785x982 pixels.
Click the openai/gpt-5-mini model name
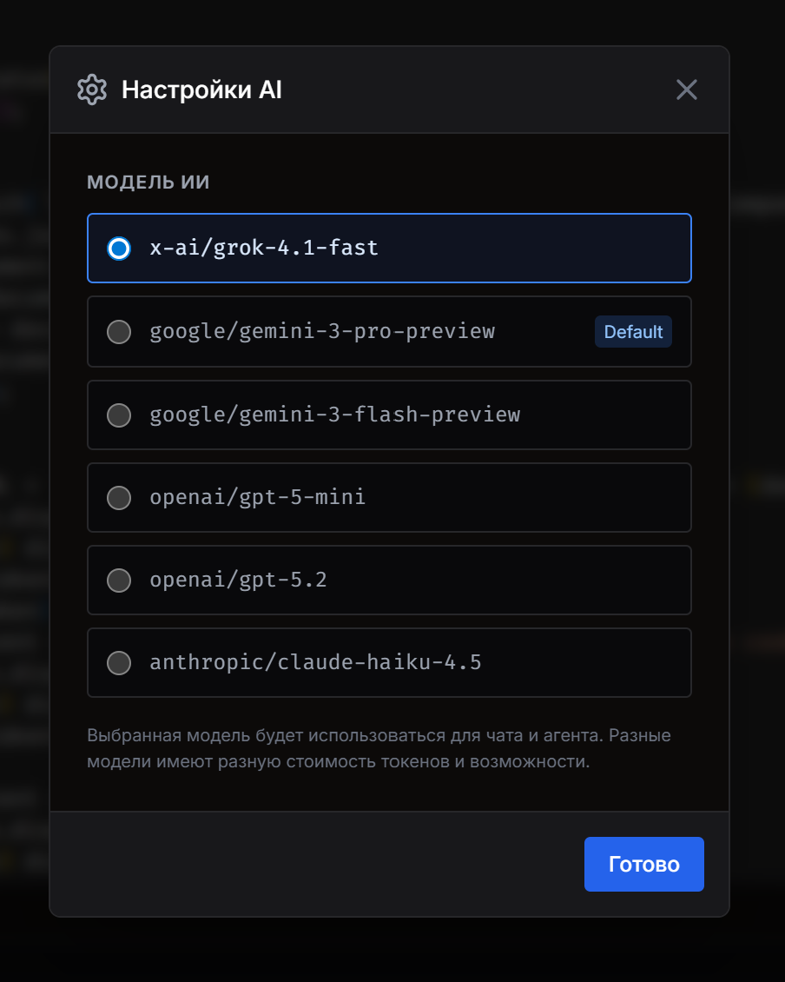[x=257, y=498]
